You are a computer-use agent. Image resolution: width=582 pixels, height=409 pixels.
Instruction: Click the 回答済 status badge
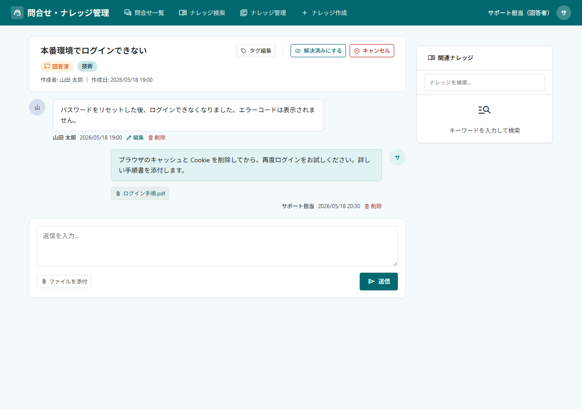pos(57,66)
